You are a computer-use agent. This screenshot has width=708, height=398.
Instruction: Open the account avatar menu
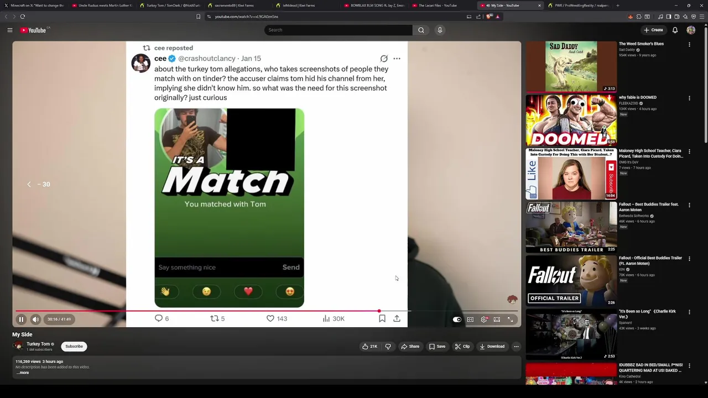pos(691,30)
